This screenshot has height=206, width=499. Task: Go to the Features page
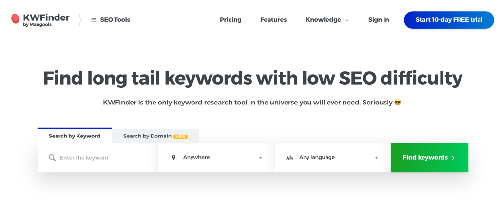273,20
